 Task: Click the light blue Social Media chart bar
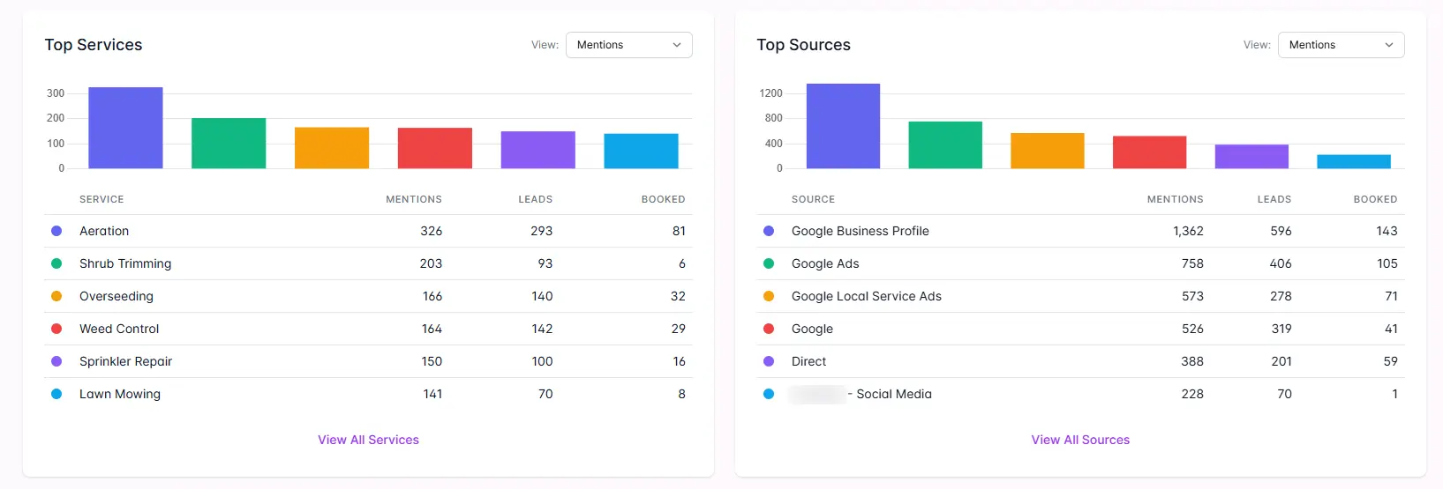pyautogui.click(x=1353, y=161)
